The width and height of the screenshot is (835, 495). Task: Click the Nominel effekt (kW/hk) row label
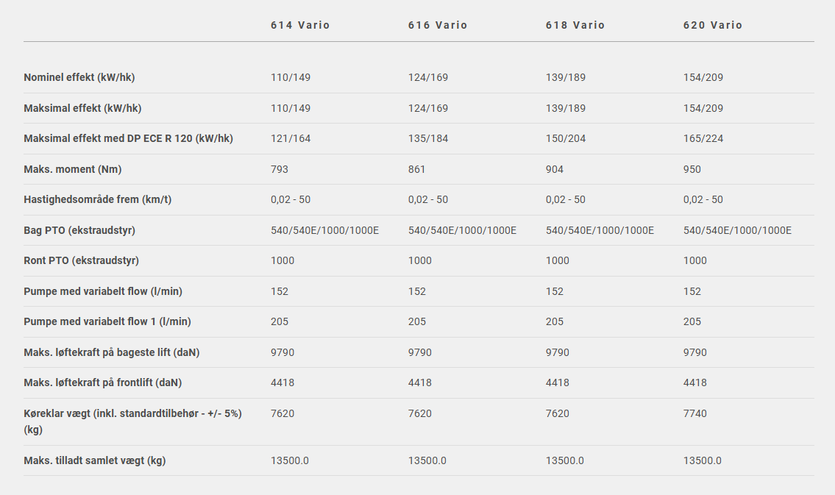[79, 77]
